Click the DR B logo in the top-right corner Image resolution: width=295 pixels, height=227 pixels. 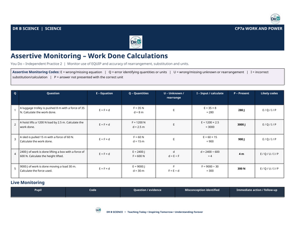point(275,19)
